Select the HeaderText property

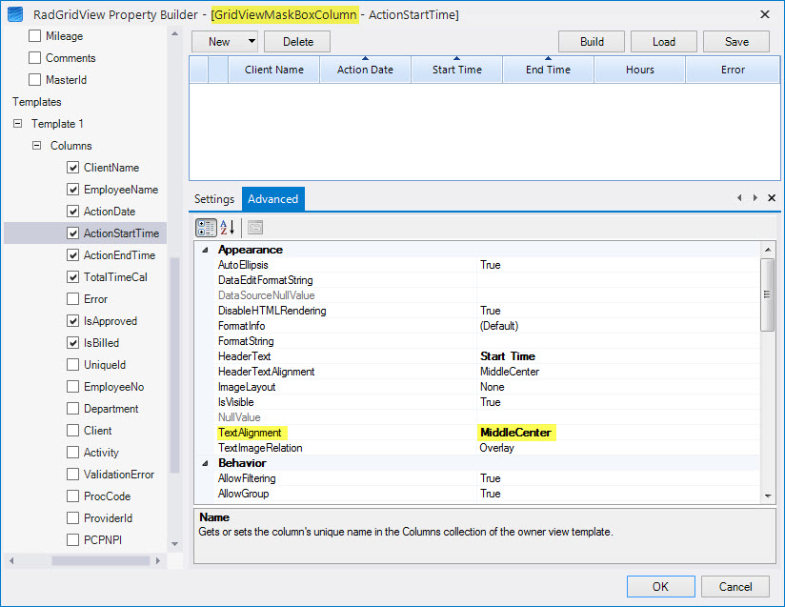pos(244,356)
